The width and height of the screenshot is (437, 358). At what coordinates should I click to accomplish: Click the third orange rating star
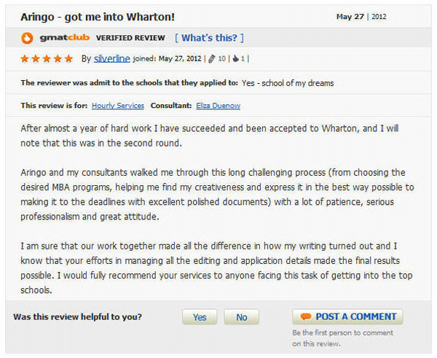click(x=47, y=58)
